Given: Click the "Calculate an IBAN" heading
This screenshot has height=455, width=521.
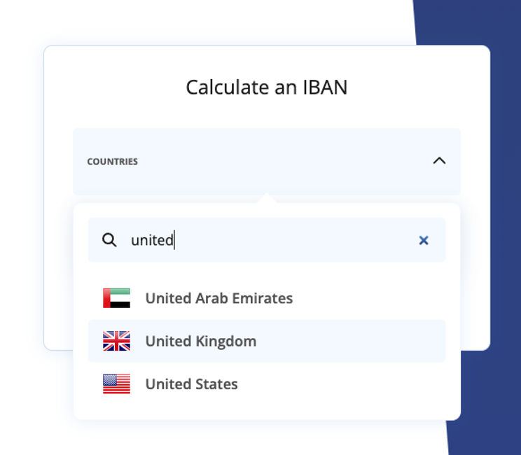Looking at the screenshot, I should [x=266, y=87].
